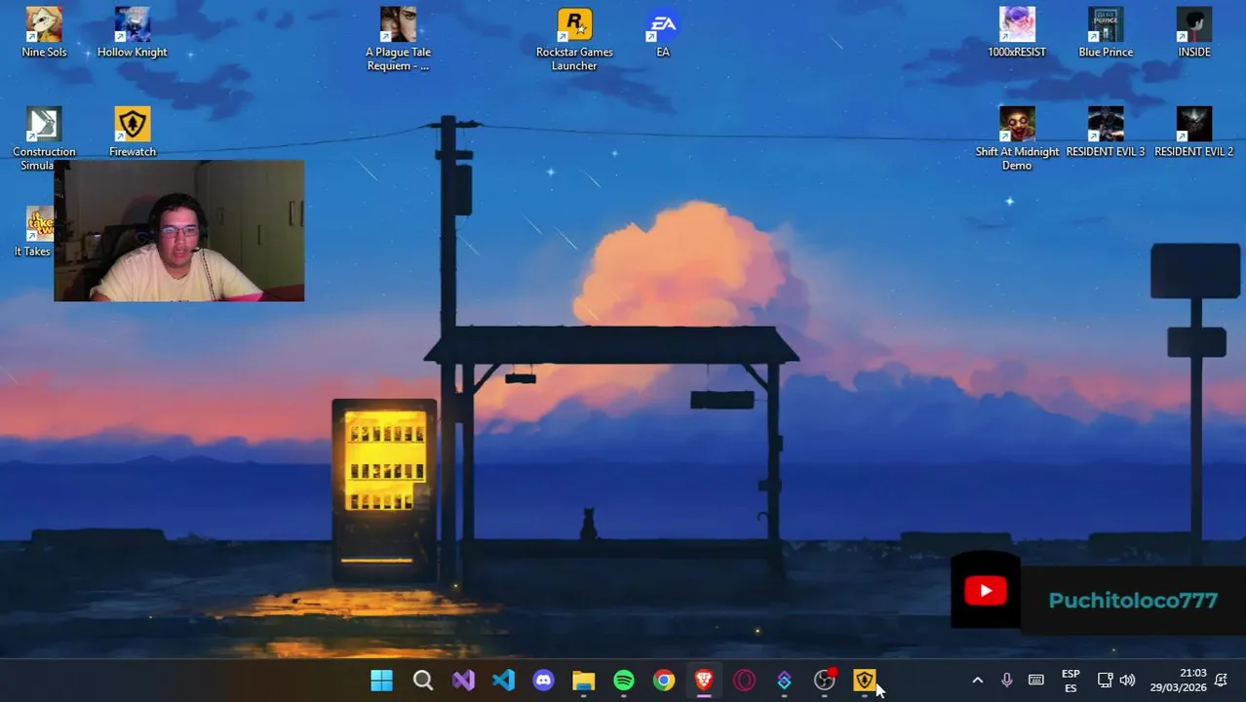This screenshot has height=702, width=1246.
Task: Open Google Chrome from the taskbar
Action: [x=664, y=681]
